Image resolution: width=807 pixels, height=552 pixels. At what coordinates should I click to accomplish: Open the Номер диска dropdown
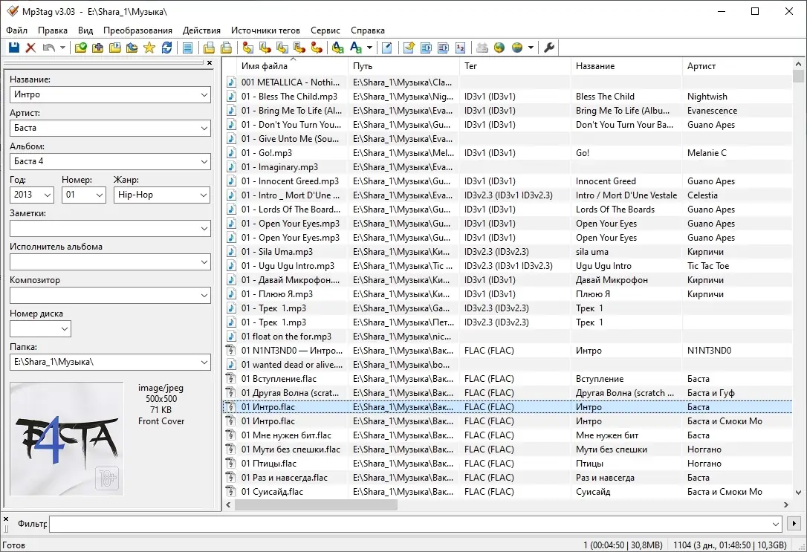point(65,328)
